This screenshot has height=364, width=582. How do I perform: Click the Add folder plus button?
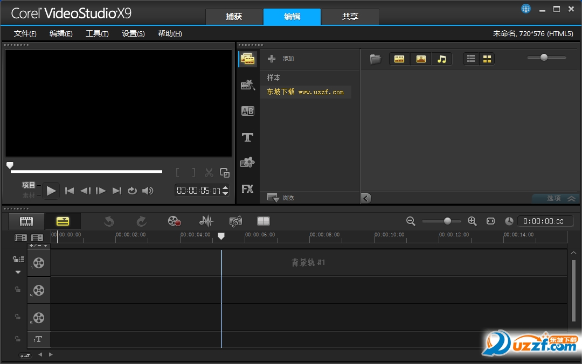click(272, 59)
